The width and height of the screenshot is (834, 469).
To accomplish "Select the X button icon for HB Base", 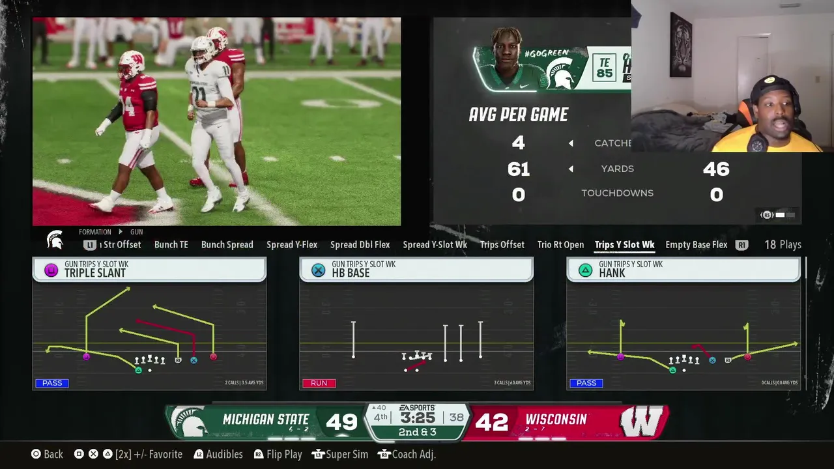I will (x=318, y=270).
